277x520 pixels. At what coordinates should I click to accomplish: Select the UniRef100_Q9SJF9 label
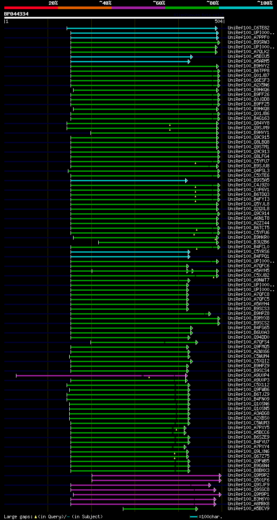(x=248, y=485)
